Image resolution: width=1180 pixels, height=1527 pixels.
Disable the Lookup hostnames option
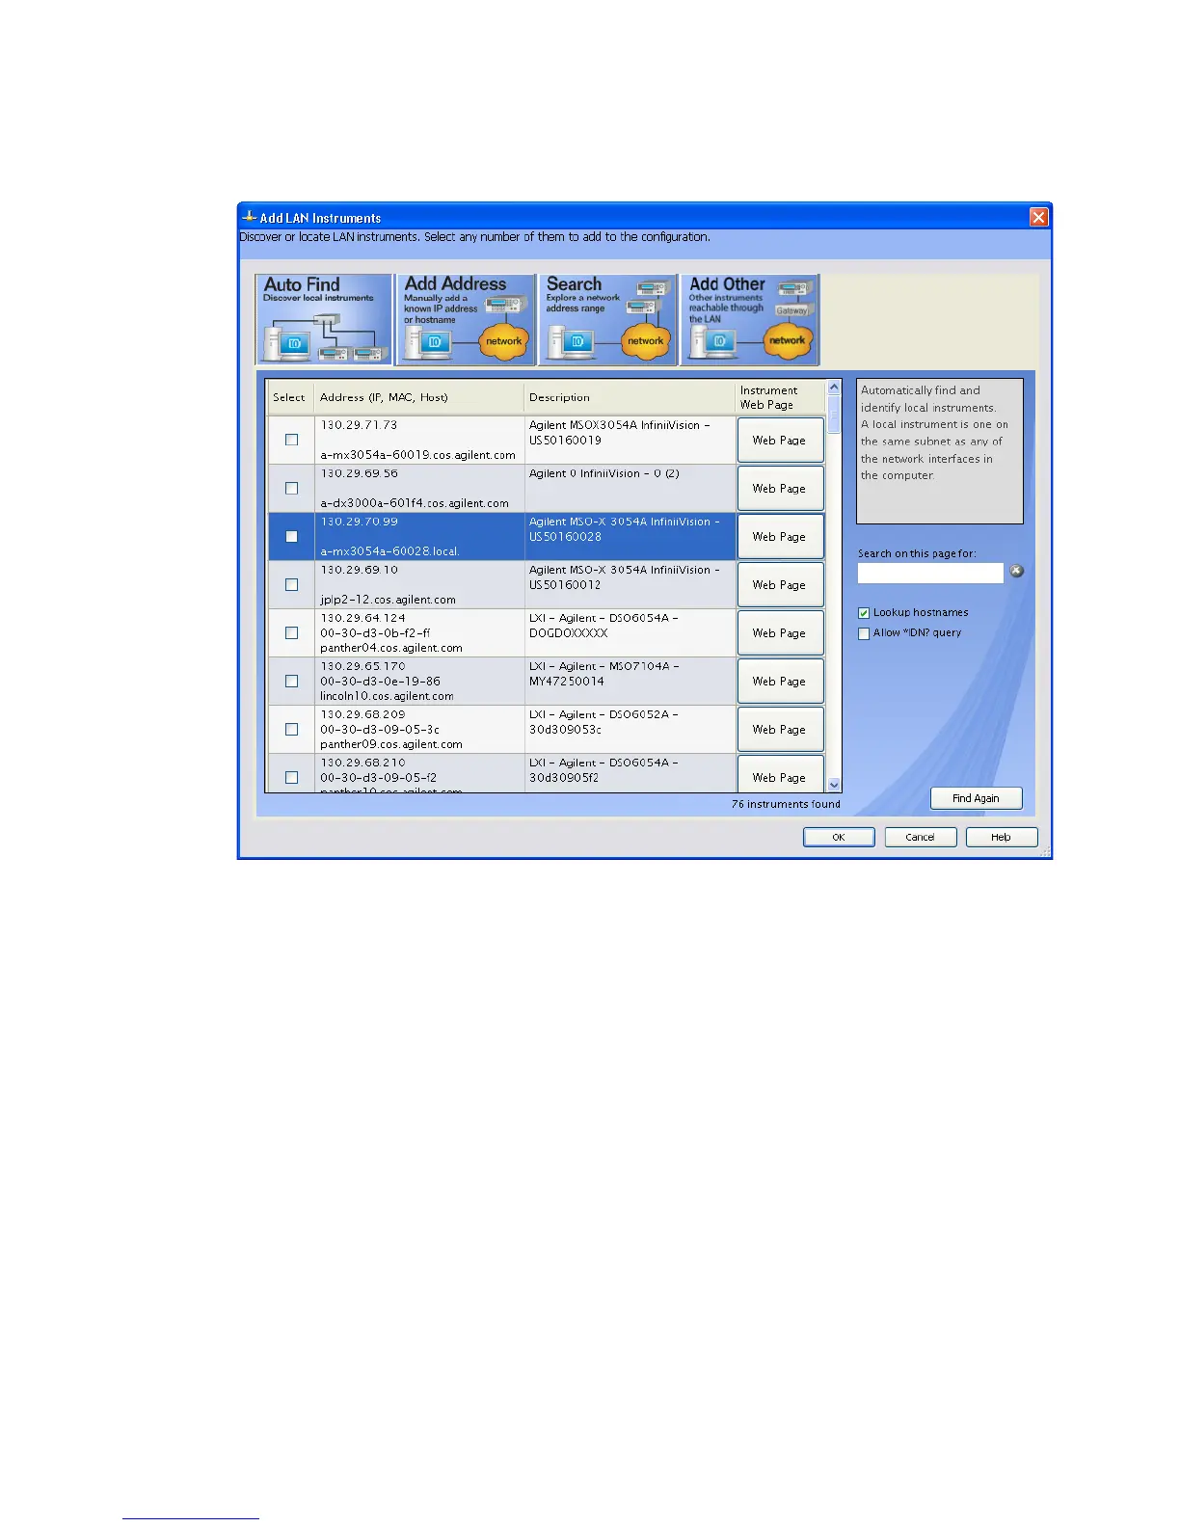864,613
